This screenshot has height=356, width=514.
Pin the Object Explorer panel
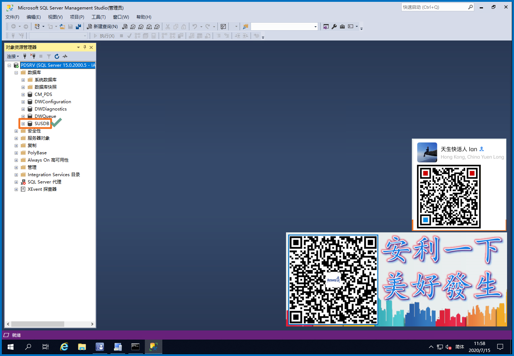[x=85, y=47]
